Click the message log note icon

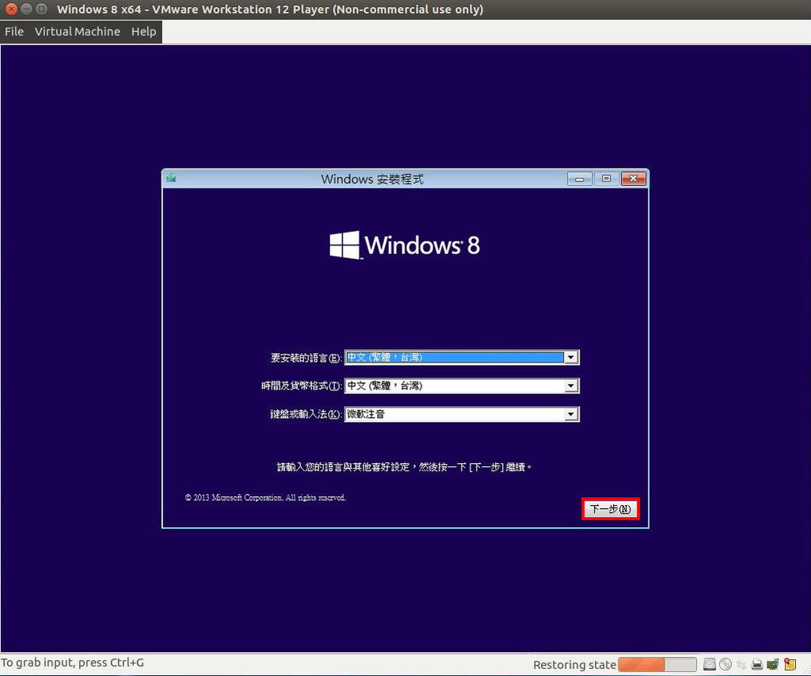point(790,664)
